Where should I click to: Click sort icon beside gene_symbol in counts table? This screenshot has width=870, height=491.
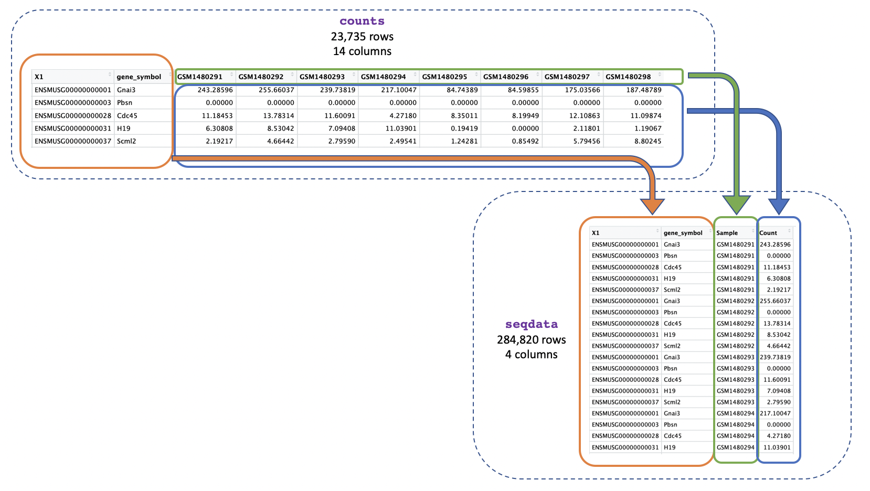point(170,74)
